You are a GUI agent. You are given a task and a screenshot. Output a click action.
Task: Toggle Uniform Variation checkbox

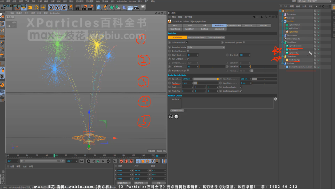(x=241, y=91)
